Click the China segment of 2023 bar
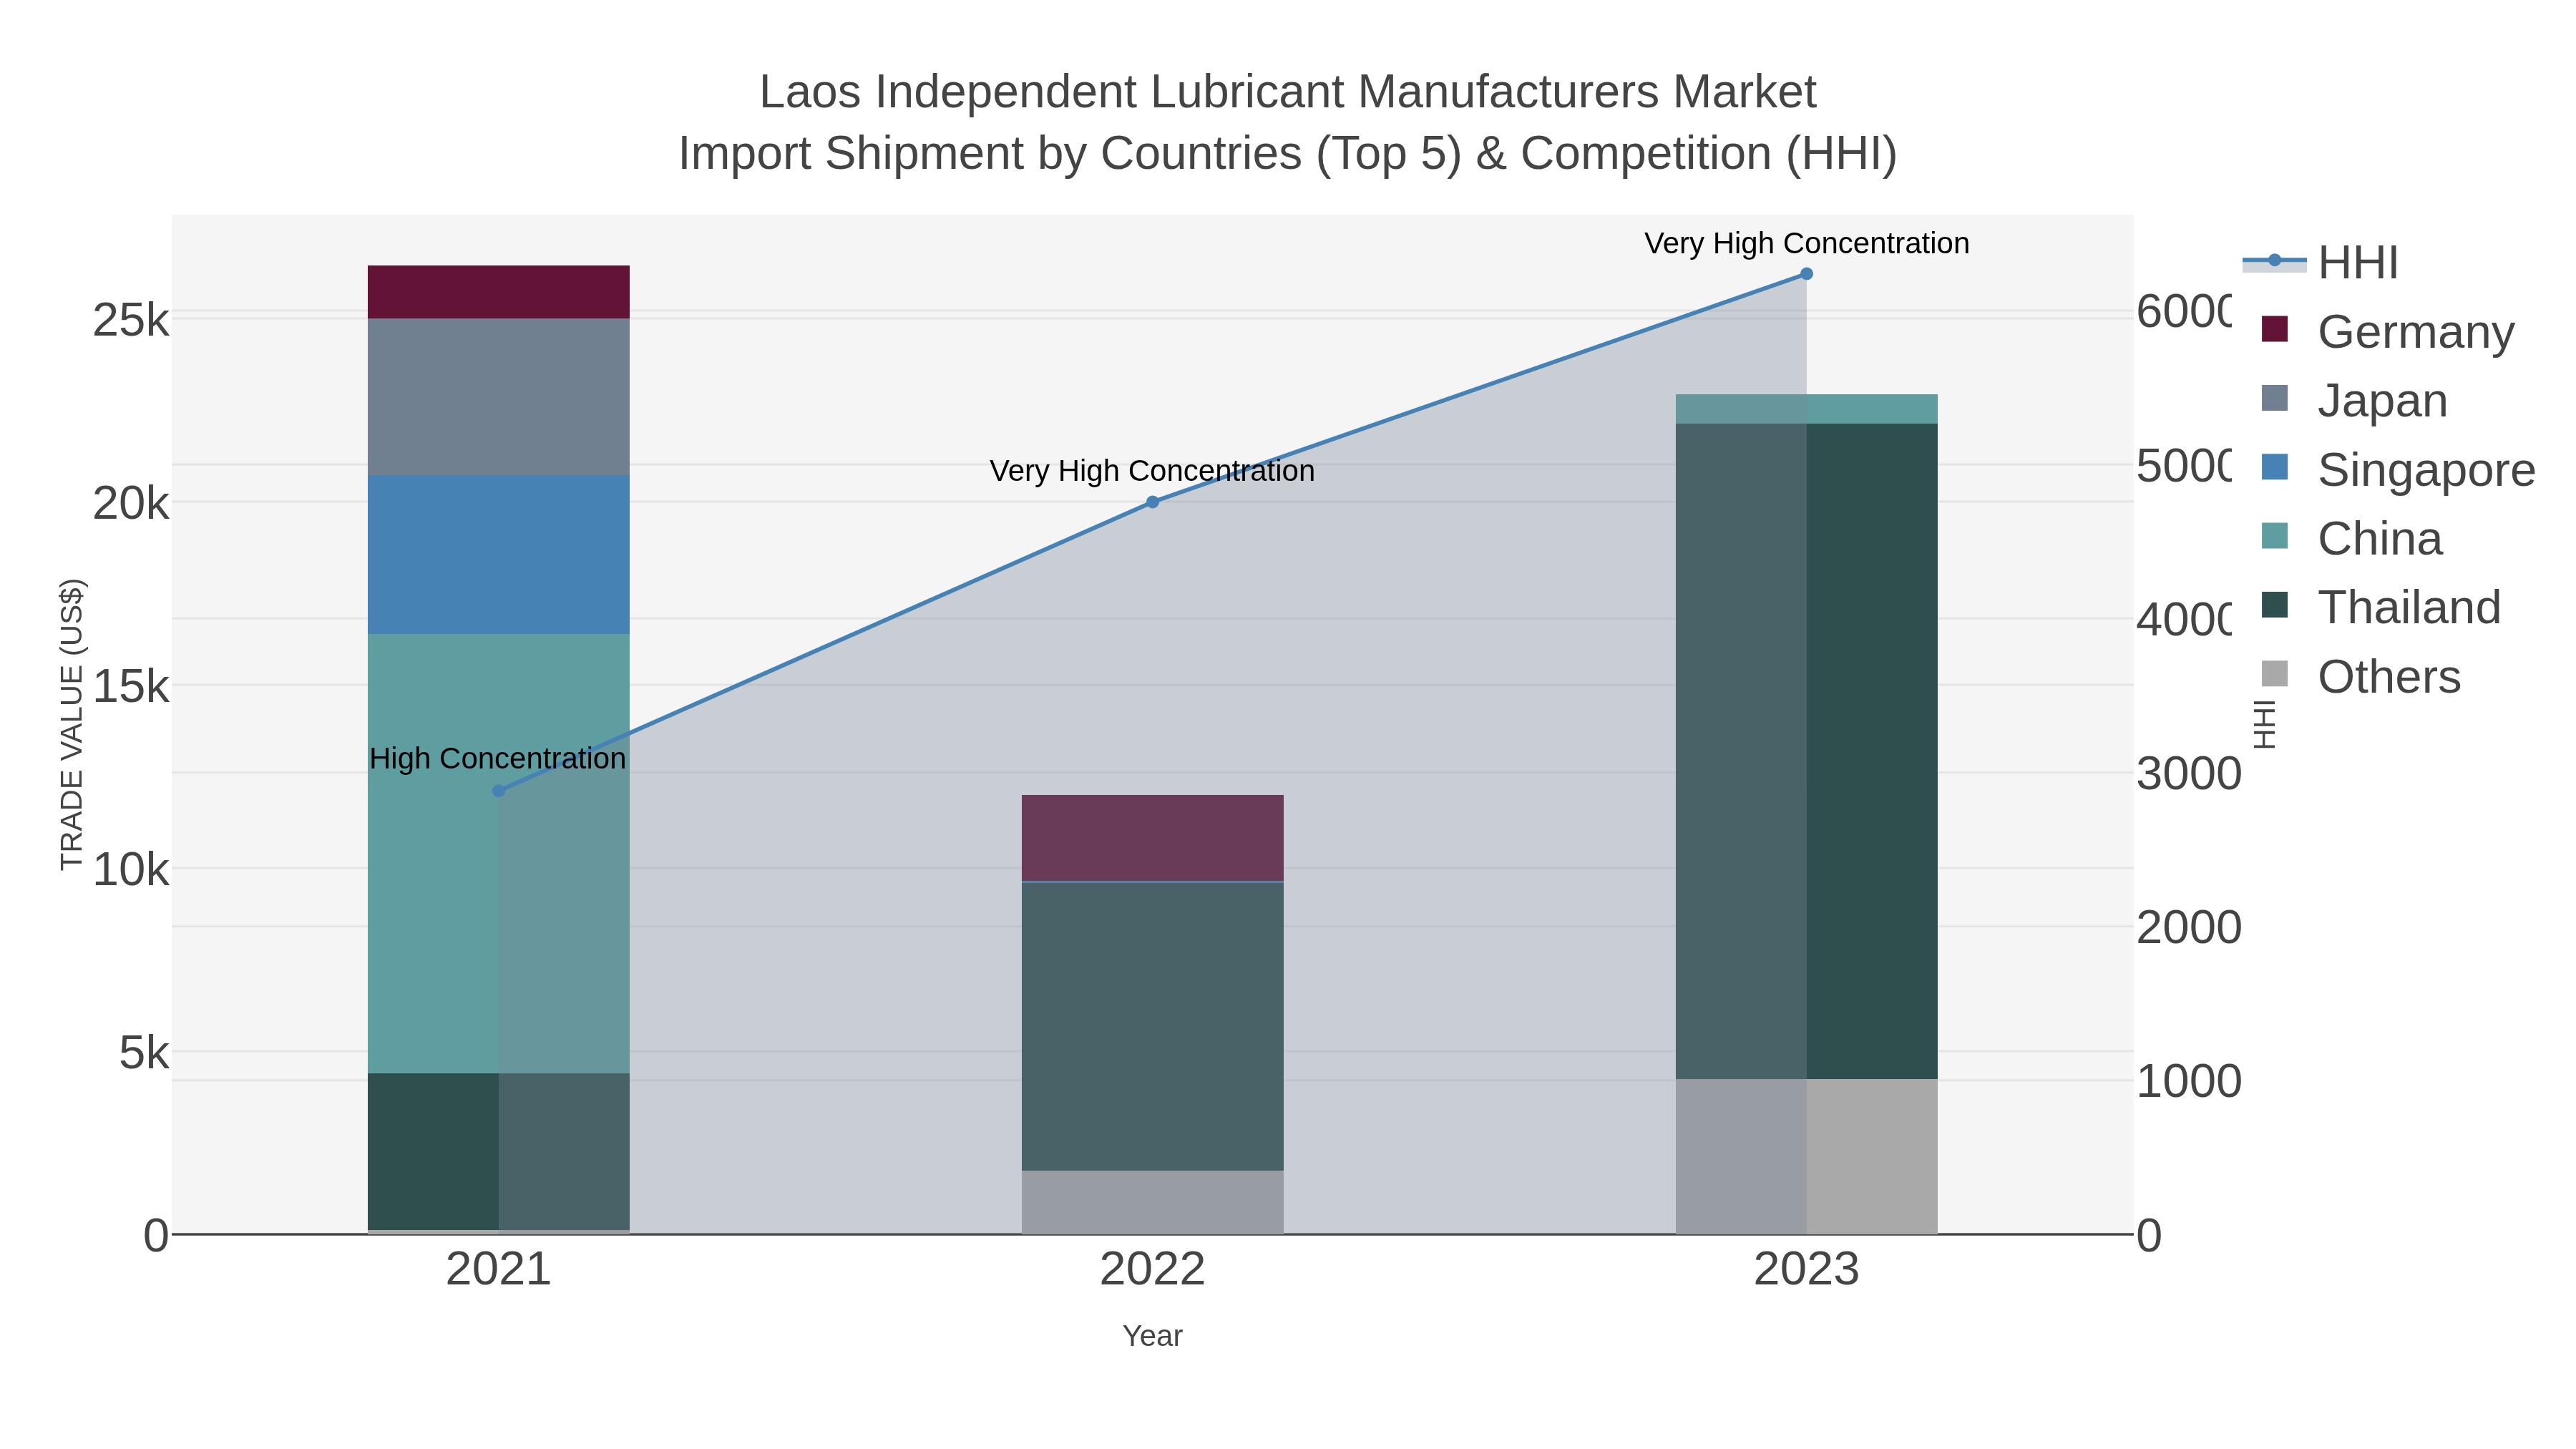Image resolution: width=2576 pixels, height=1449 pixels. coord(1806,409)
